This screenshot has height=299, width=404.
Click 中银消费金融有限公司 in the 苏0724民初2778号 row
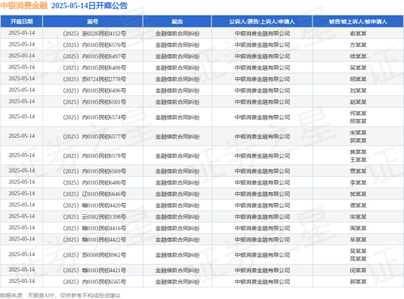(x=262, y=79)
